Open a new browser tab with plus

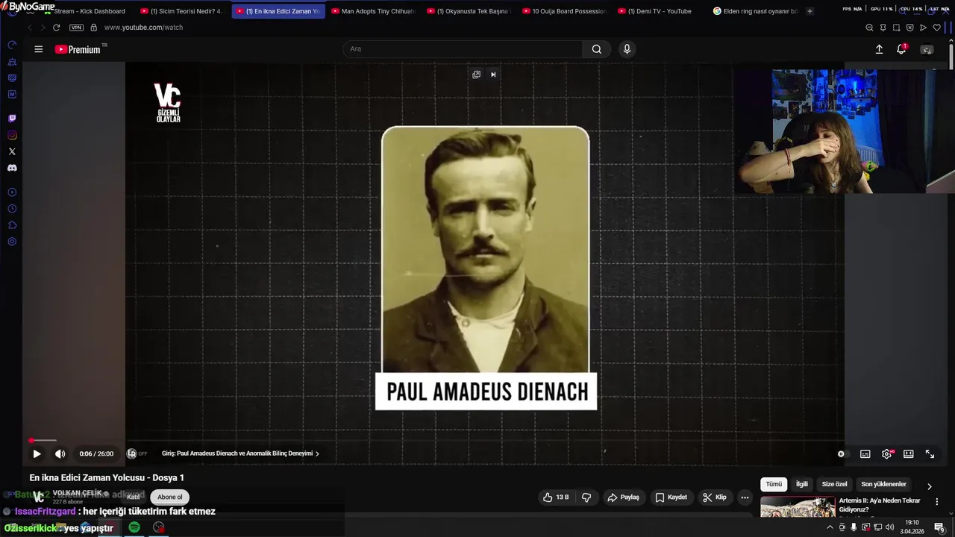pos(810,11)
